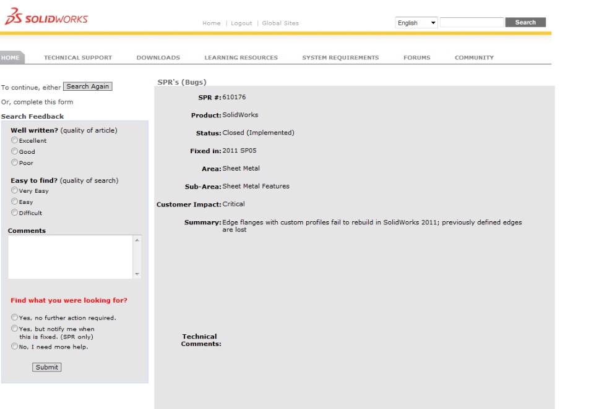Click the gray Search button
The image size is (594, 409).
(525, 22)
